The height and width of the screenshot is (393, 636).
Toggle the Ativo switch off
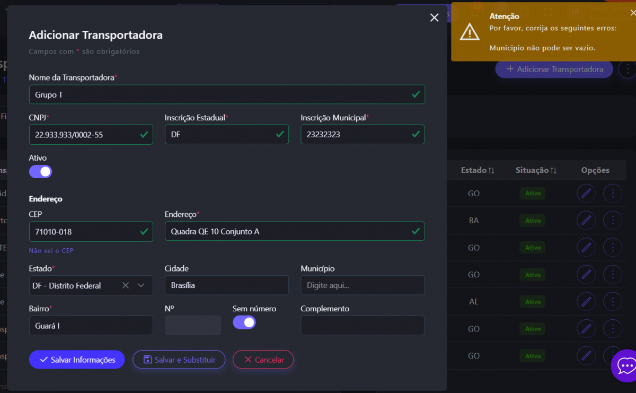pyautogui.click(x=40, y=172)
